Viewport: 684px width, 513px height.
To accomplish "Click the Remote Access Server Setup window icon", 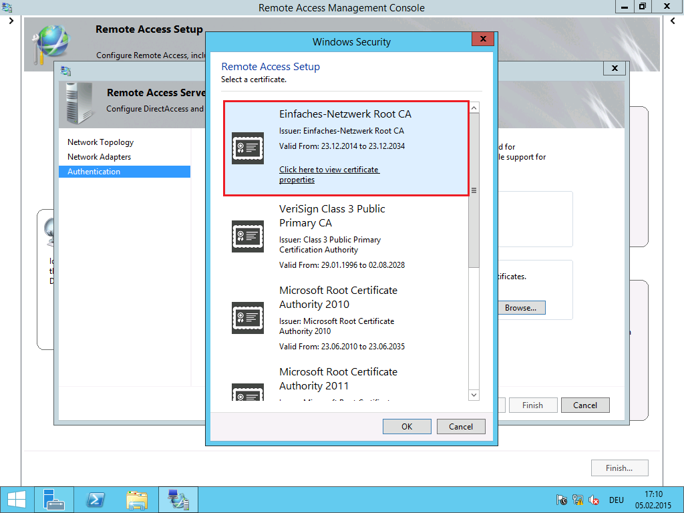I will click(66, 71).
